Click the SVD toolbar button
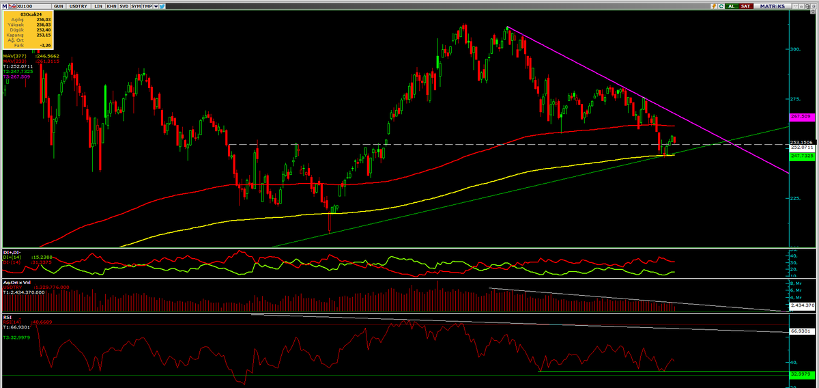819x388 pixels. tap(124, 6)
